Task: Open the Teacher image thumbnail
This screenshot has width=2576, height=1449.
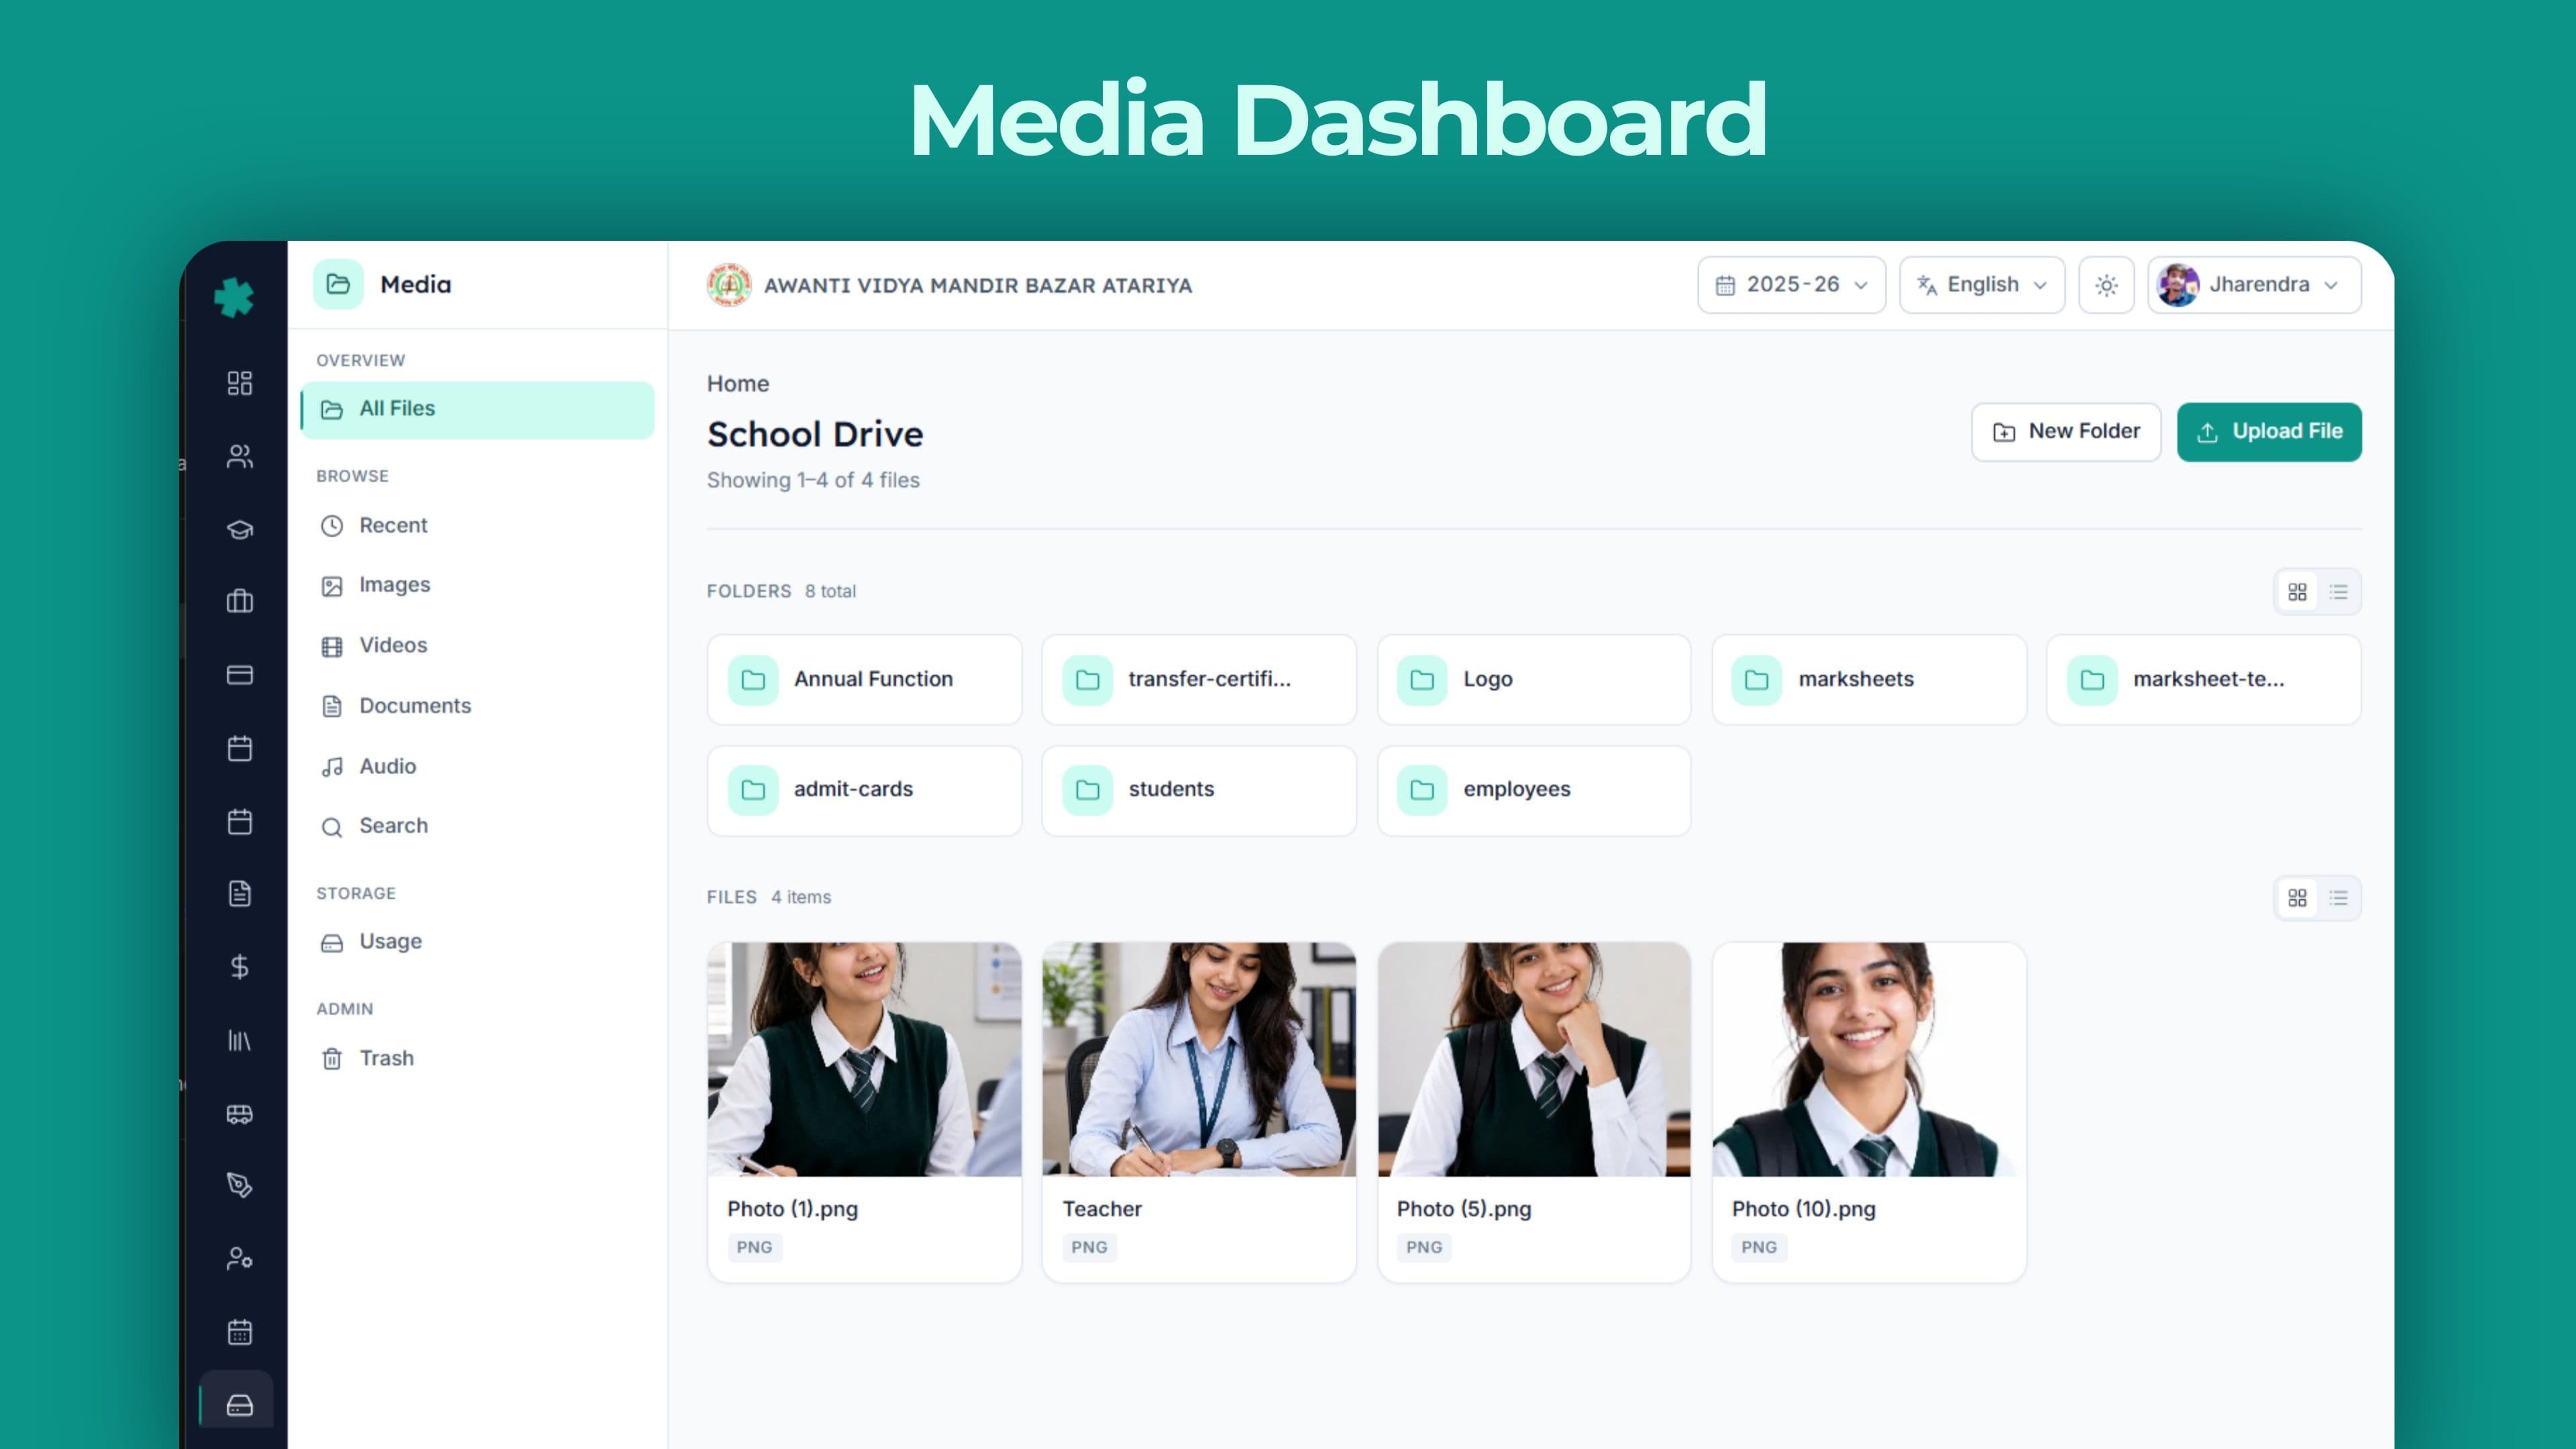Action: 1199,1059
